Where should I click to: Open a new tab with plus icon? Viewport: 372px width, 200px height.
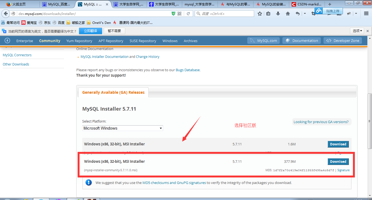330,4
